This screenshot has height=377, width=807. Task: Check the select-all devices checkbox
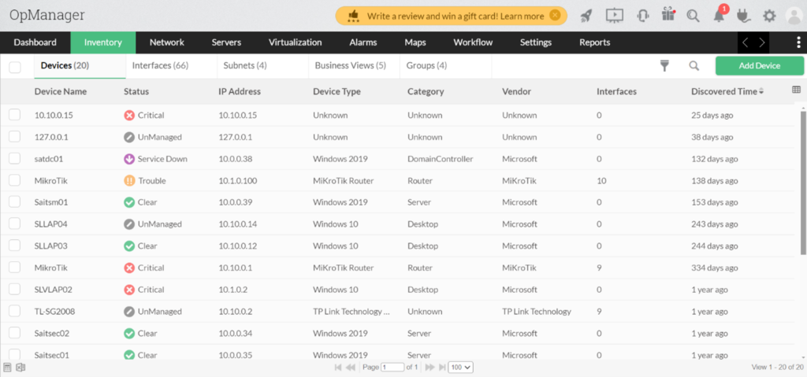point(14,67)
